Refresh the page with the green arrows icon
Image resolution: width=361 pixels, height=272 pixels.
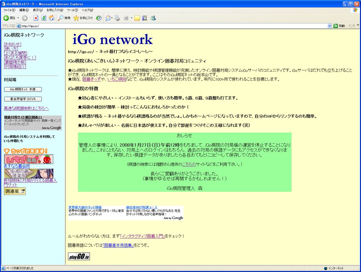click(x=44, y=18)
